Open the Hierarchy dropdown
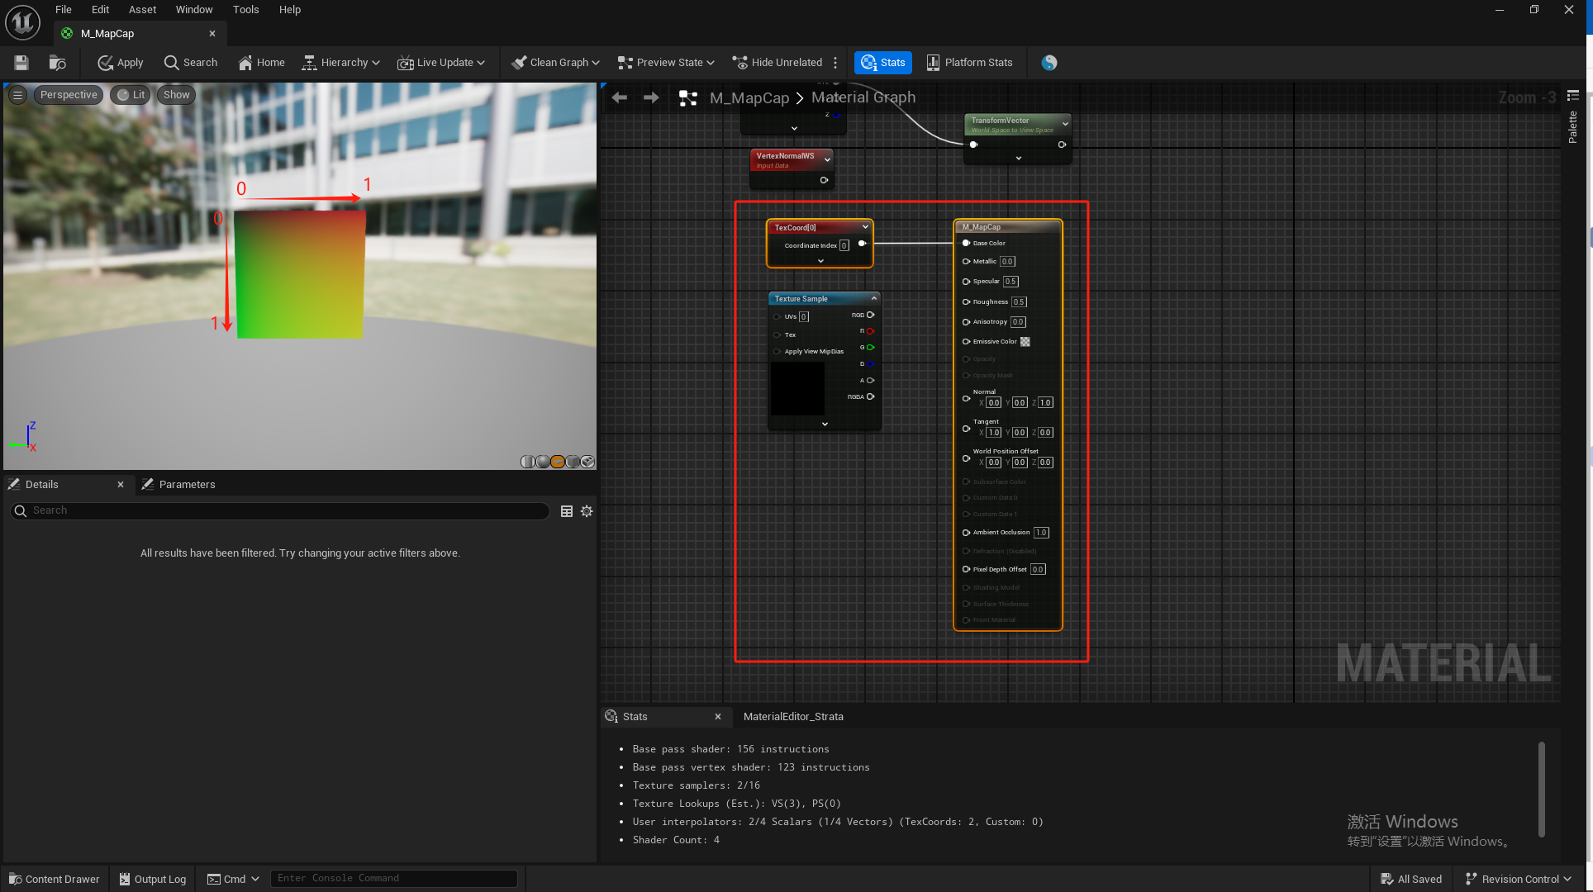 point(341,63)
